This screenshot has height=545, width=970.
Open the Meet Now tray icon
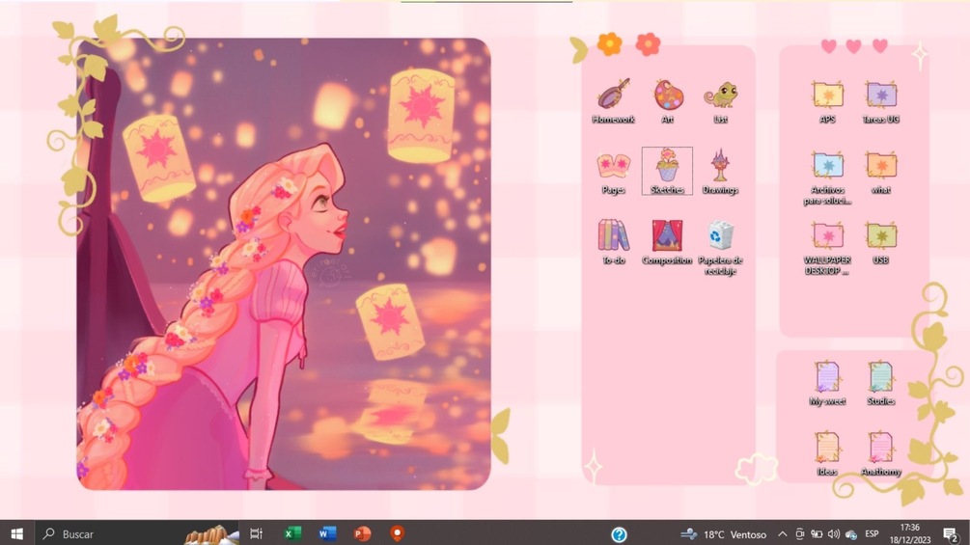(x=800, y=534)
